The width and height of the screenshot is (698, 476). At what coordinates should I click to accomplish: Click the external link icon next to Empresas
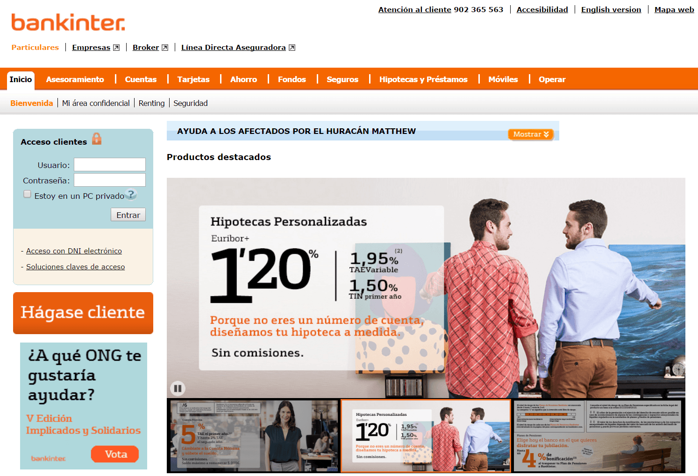[116, 48]
